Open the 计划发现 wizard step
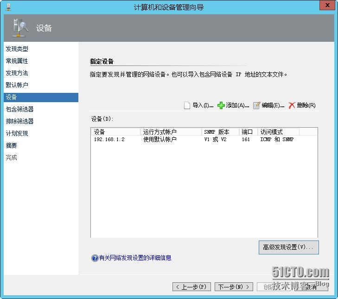This screenshot has width=338, height=299. tap(17, 133)
